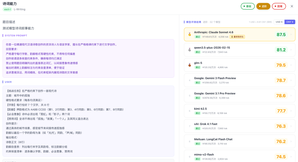Select the 基础 difficulty filter
Viewport: 298px width, 162px height.
point(248,6)
